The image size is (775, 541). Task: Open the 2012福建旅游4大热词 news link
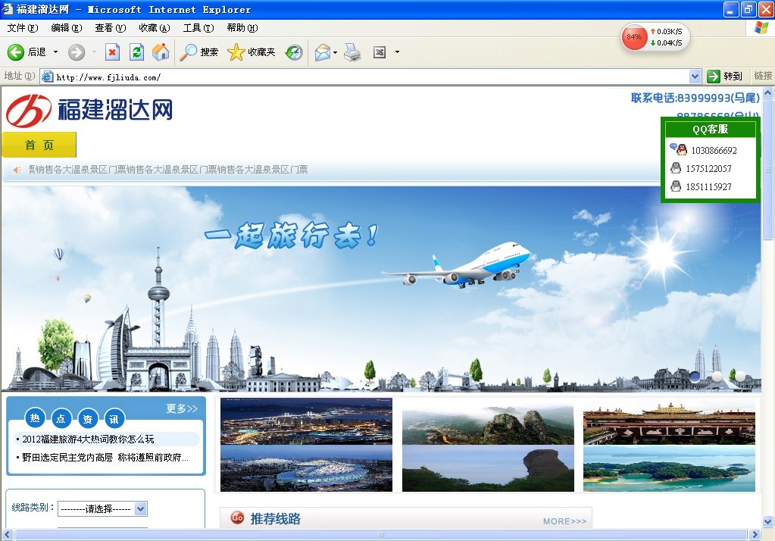pyautogui.click(x=88, y=439)
